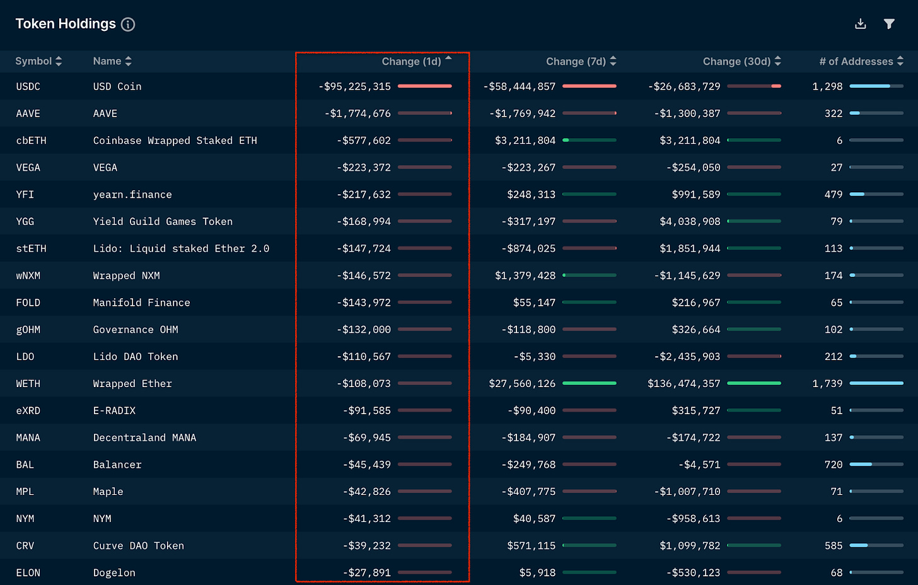918x585 pixels.
Task: Click the -$95,225,315 1d change value
Action: click(355, 86)
